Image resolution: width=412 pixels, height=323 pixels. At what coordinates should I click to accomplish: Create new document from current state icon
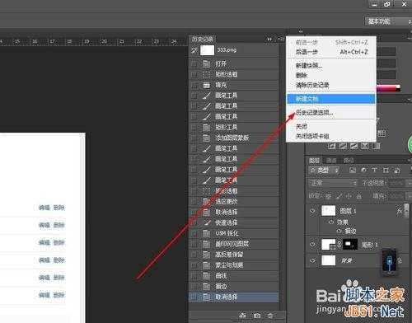pyautogui.click(x=242, y=316)
